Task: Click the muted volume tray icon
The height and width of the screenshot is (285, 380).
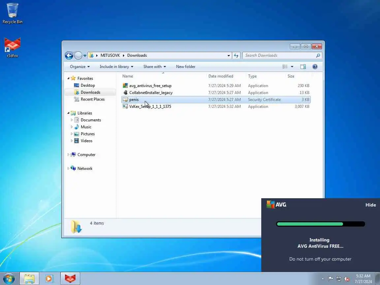Action: [x=347, y=279]
